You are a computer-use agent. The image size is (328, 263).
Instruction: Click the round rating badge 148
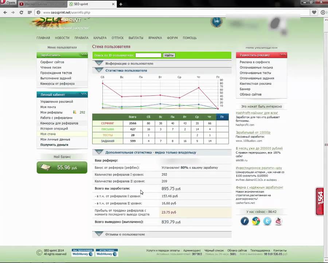pyautogui.click(x=216, y=22)
